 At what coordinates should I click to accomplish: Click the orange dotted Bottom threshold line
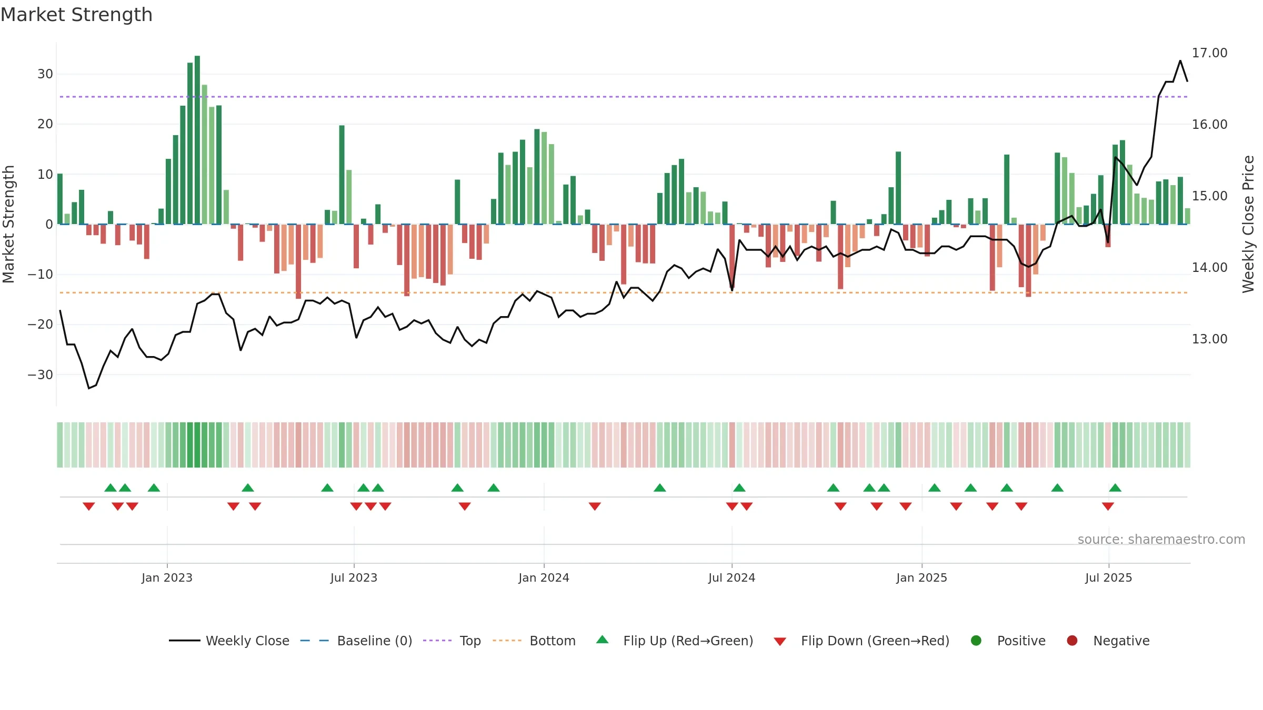tap(624, 292)
